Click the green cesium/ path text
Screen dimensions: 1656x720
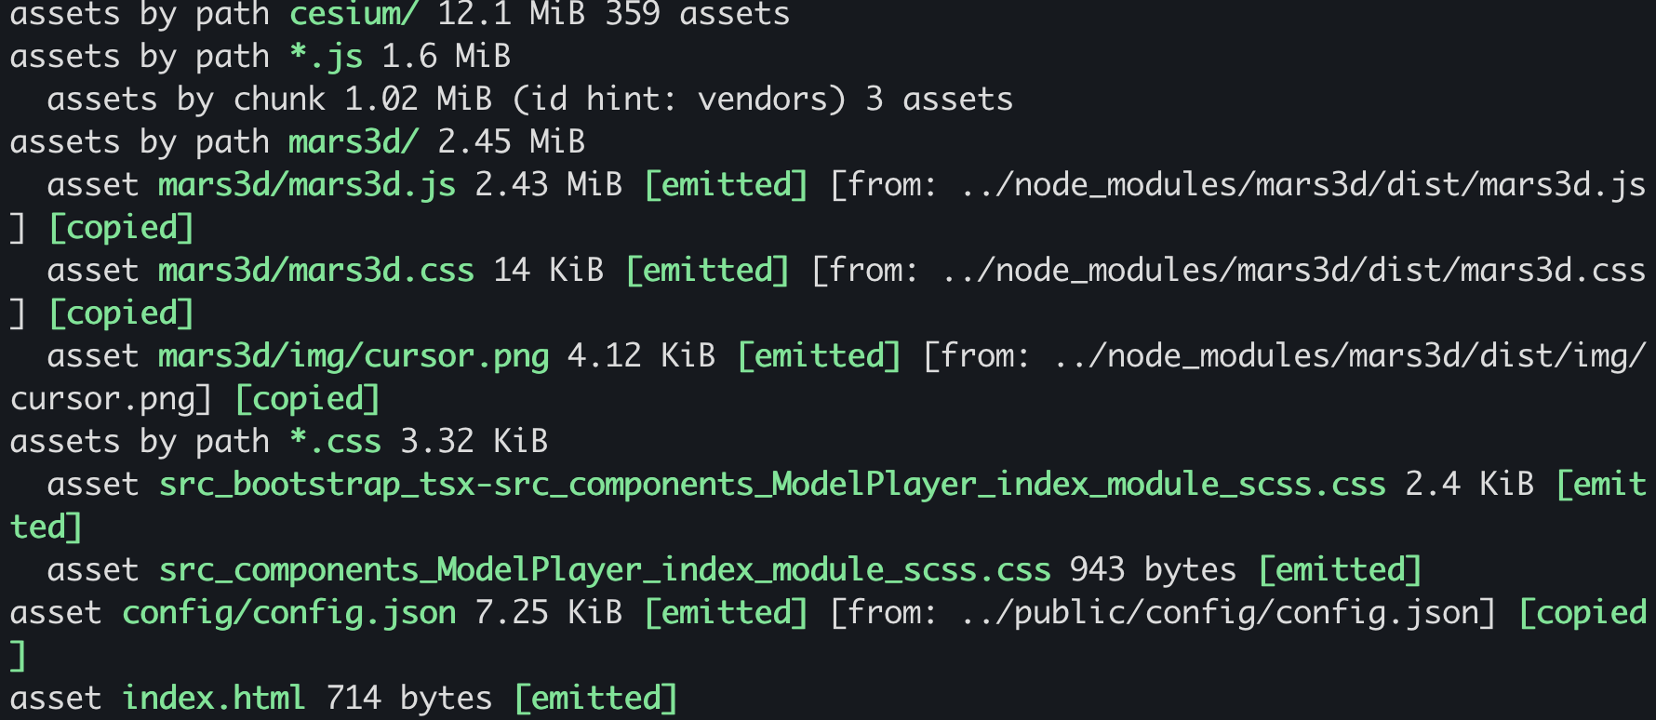(354, 14)
